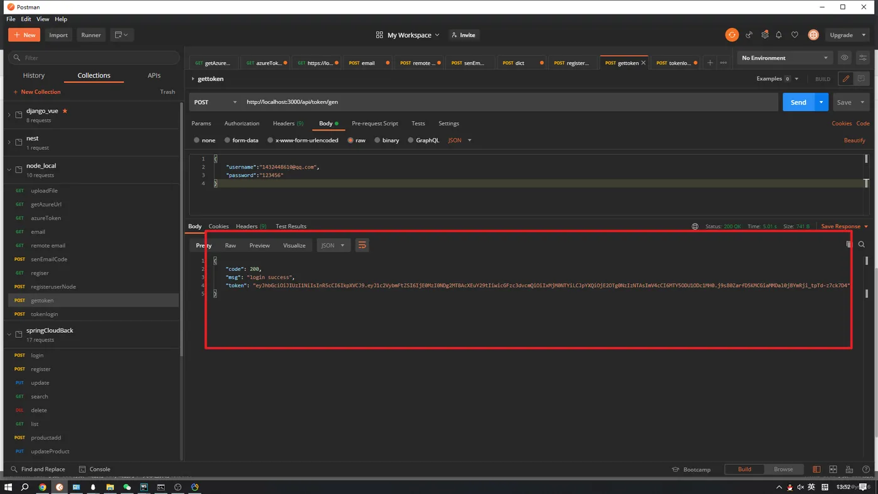Click the Beautify link

coord(854,140)
